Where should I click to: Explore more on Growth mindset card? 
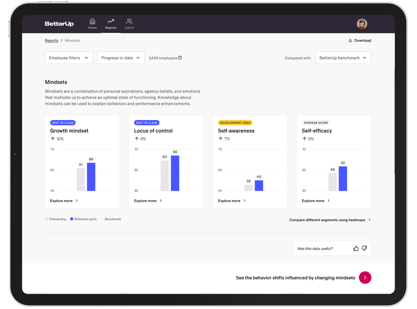(64, 201)
